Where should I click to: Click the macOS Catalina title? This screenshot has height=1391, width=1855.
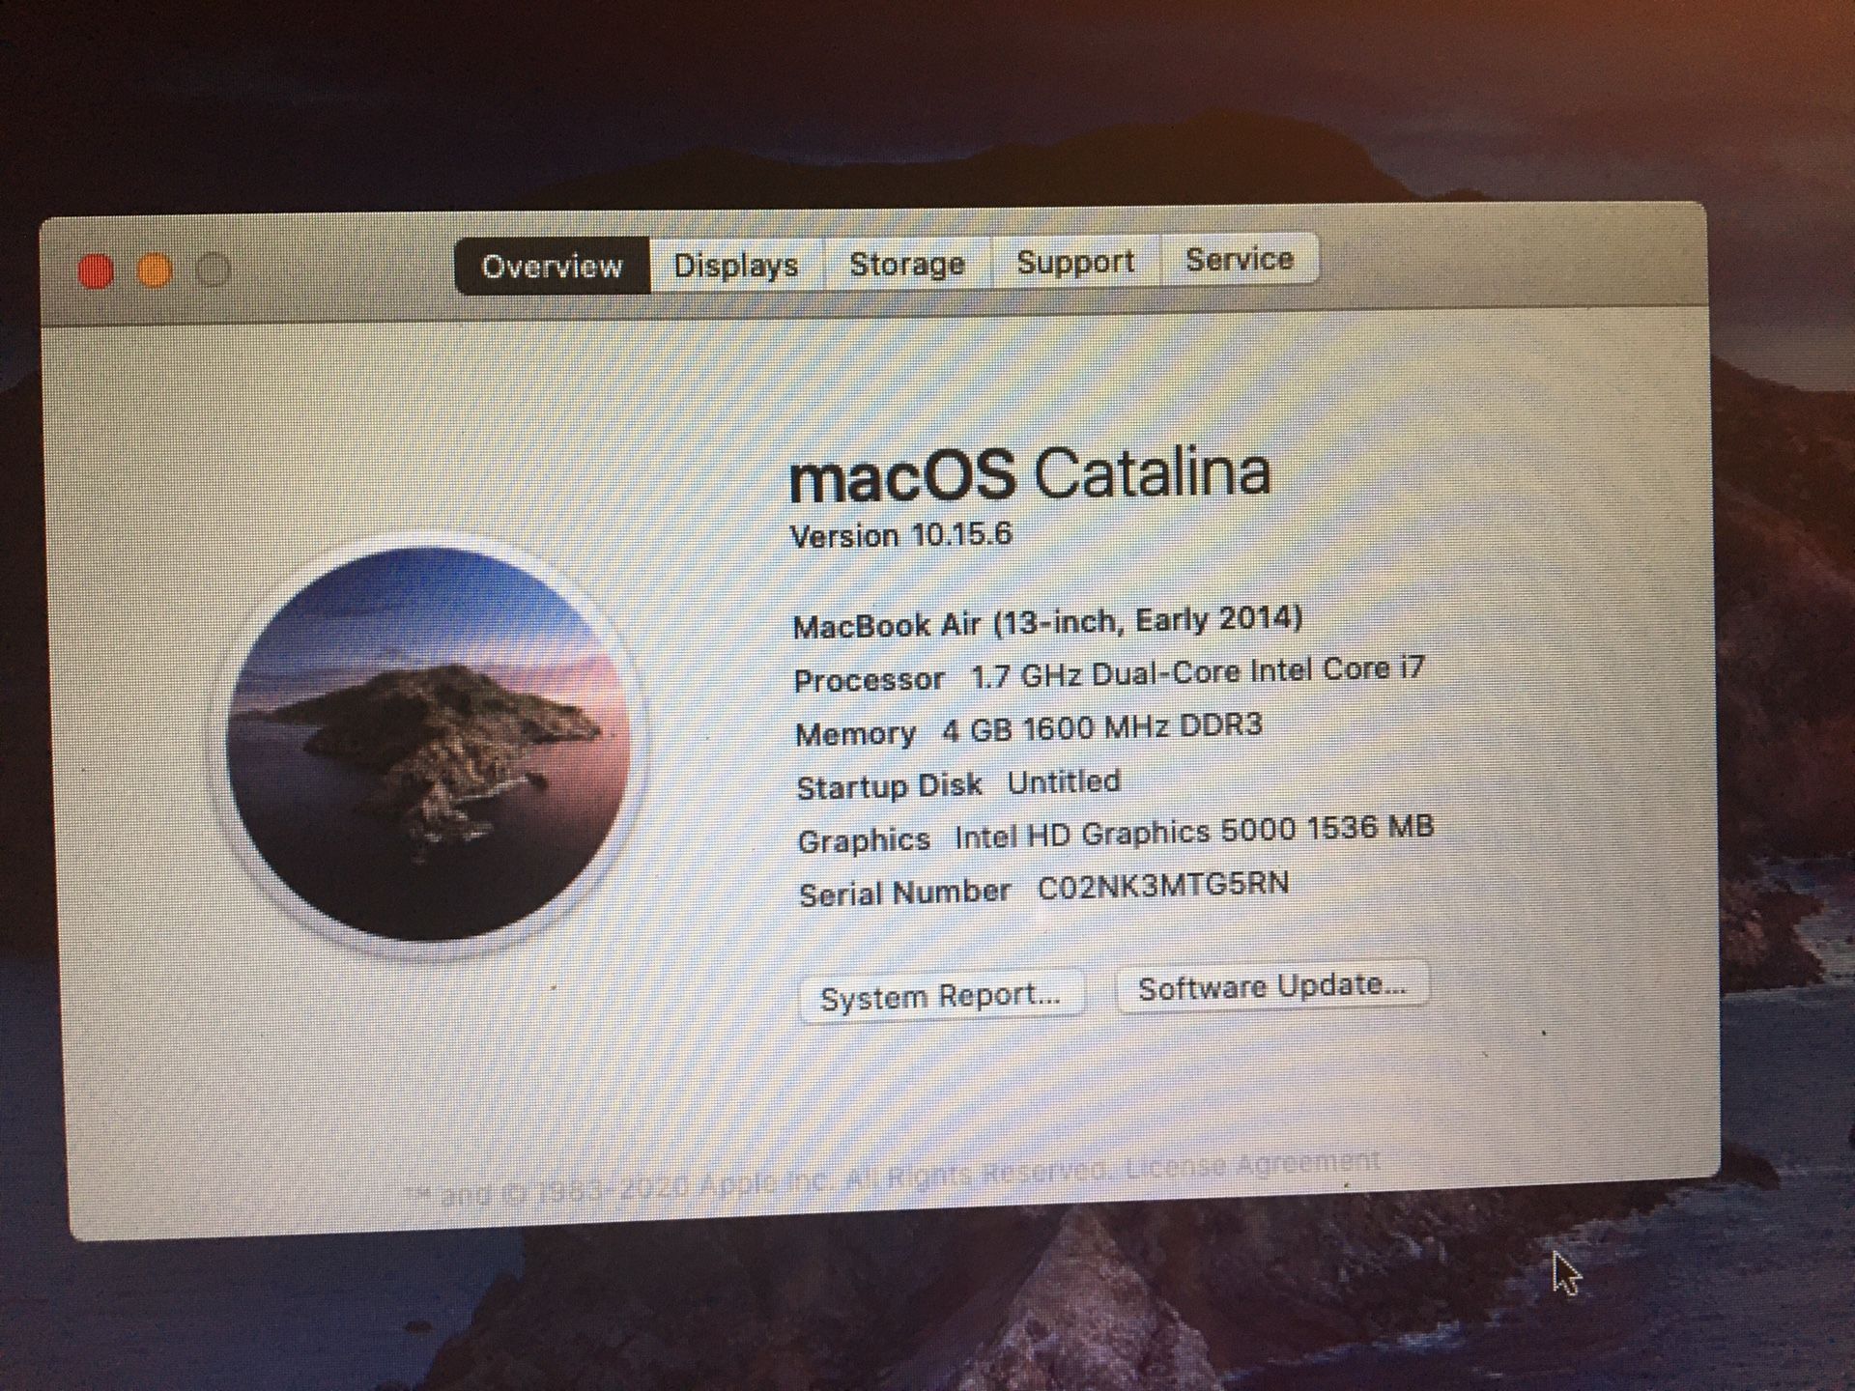click(x=1030, y=474)
